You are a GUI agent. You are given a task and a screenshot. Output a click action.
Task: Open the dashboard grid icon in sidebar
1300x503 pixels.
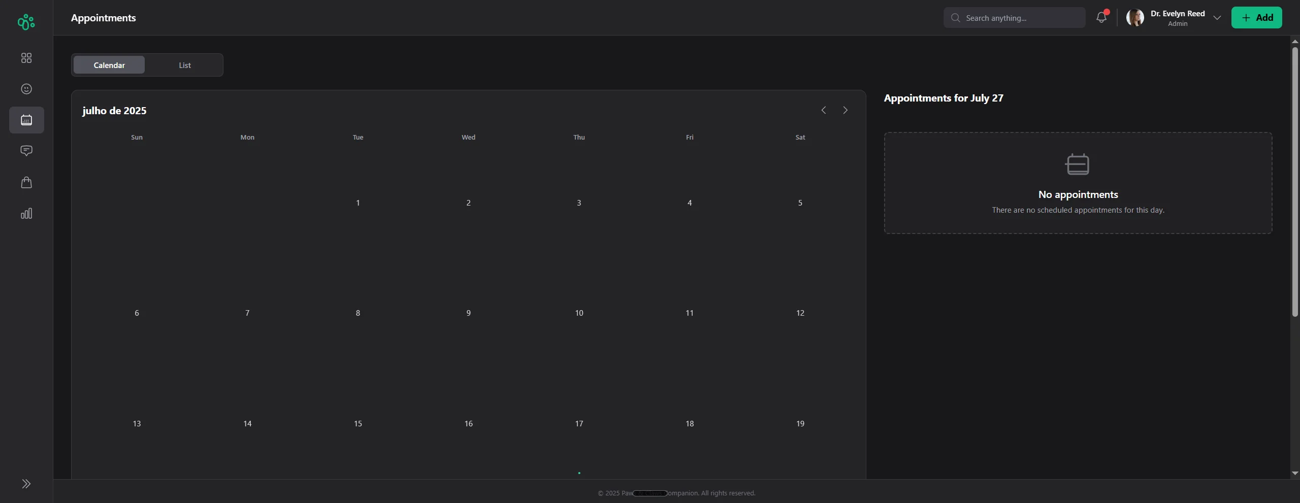(26, 58)
